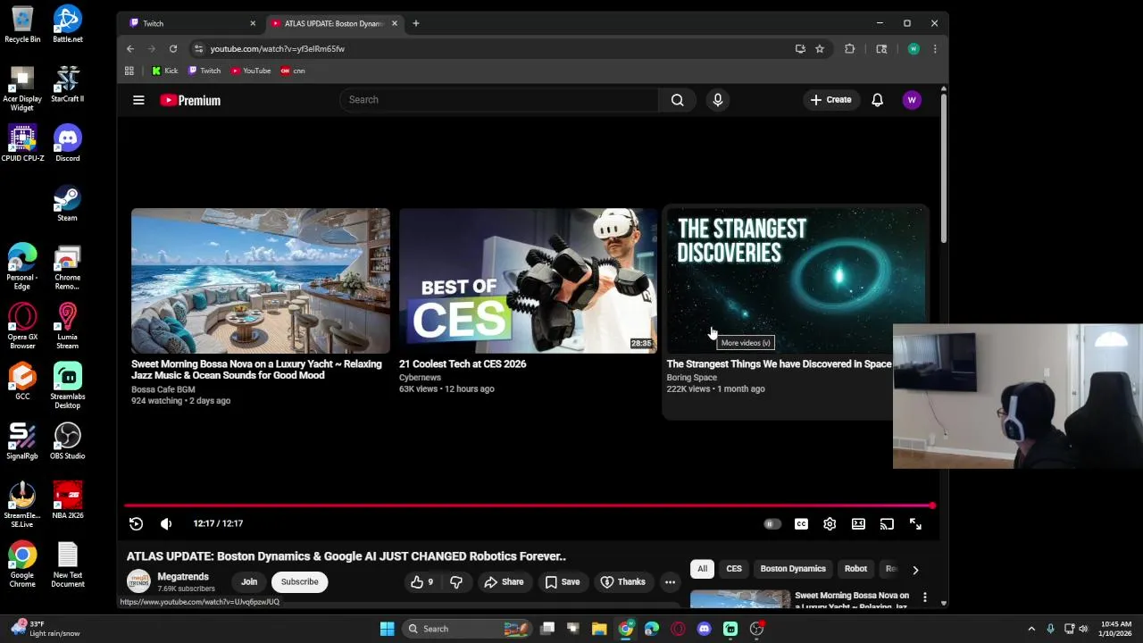
Task: Seek on the red video progress bar
Action: 529,506
